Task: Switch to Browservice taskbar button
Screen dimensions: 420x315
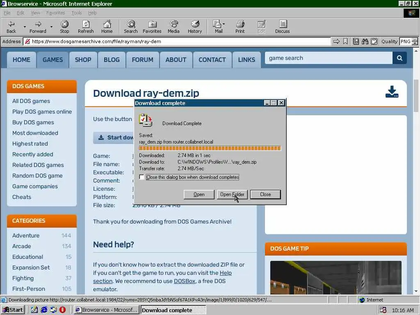Action: tap(107, 310)
